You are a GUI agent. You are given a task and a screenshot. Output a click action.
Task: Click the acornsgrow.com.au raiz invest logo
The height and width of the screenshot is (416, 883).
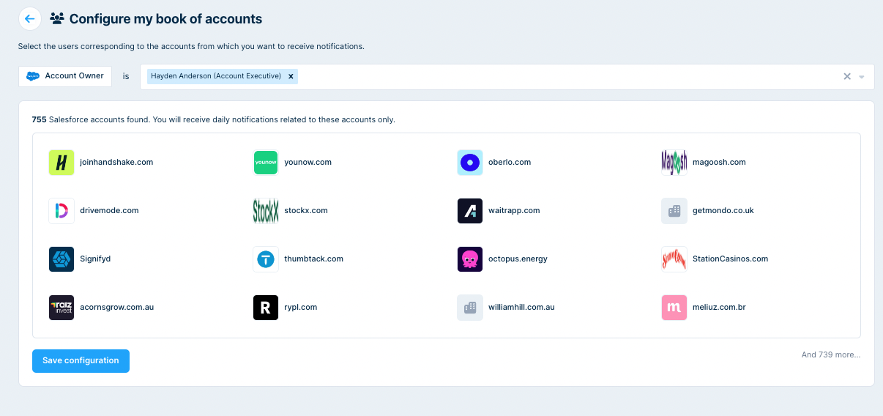click(62, 308)
